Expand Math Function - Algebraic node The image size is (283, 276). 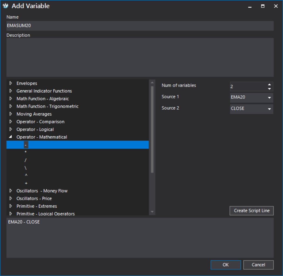click(11, 99)
